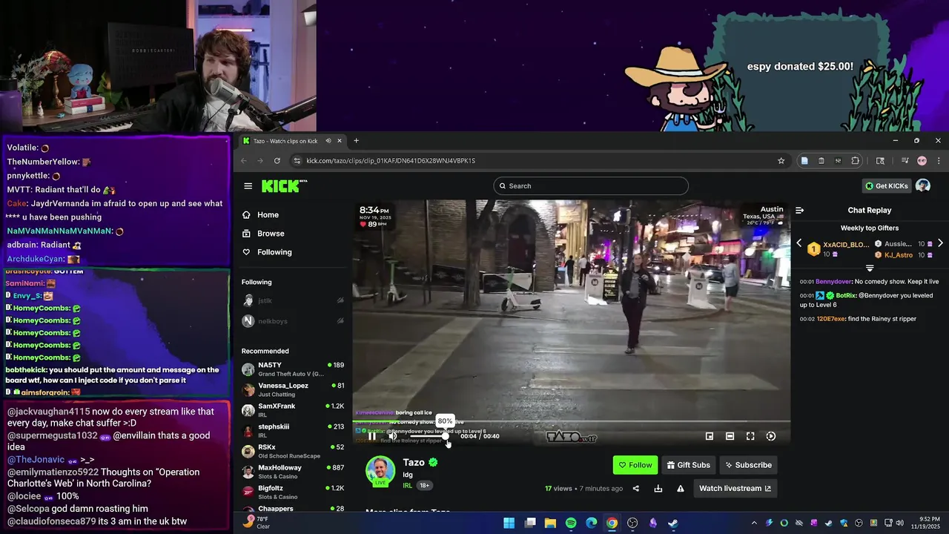Reload the Kick page in Chrome
949x534 pixels.
click(x=277, y=161)
